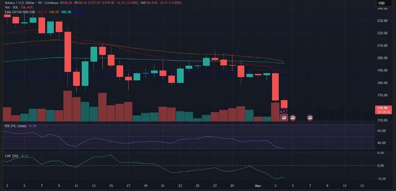Click the red EMA value 187.73

(x=42, y=12)
